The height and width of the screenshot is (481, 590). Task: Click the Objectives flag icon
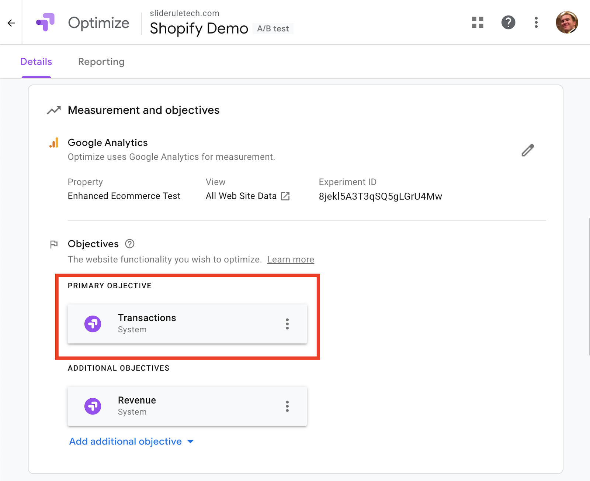point(54,244)
